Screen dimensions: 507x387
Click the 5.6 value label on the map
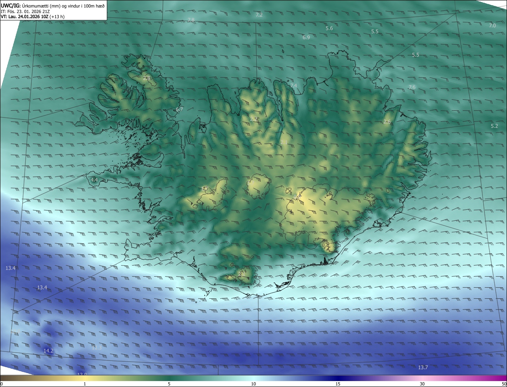coord(329,28)
